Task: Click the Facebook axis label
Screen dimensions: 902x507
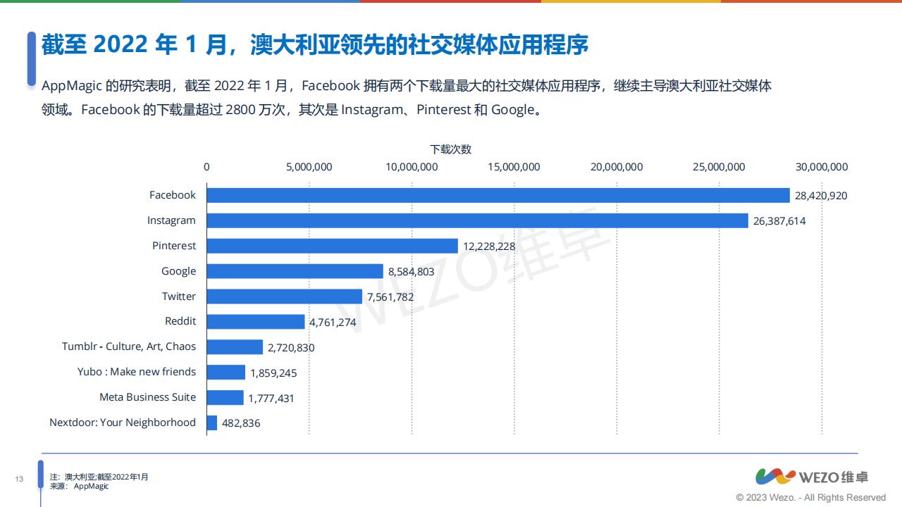Action: coord(173,195)
